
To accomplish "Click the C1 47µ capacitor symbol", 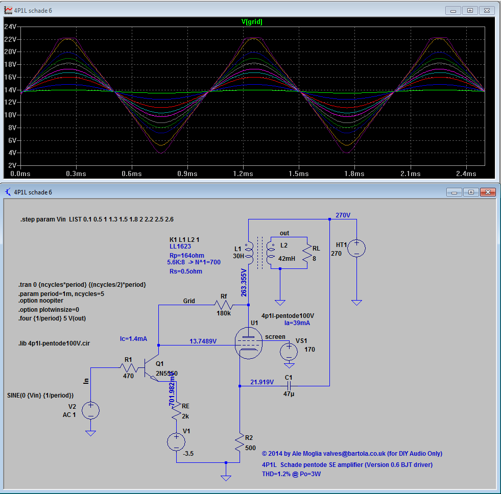I will pos(289,386).
